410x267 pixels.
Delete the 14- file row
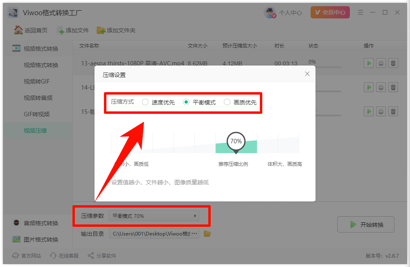(393, 87)
